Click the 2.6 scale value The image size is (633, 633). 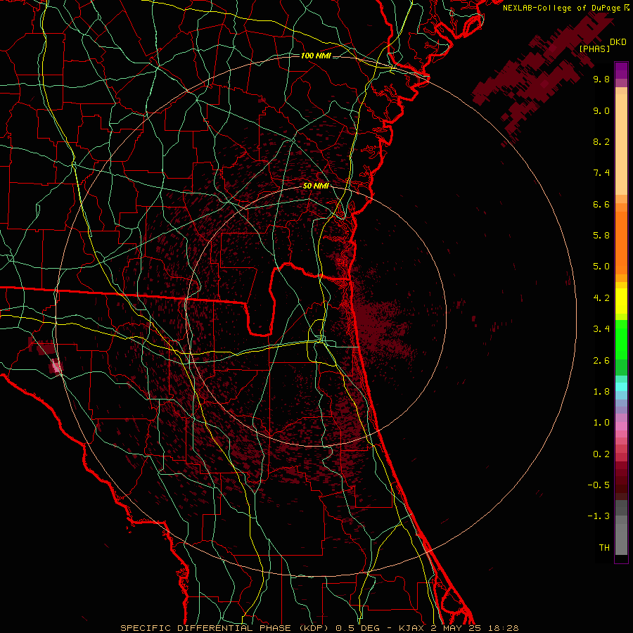(601, 361)
